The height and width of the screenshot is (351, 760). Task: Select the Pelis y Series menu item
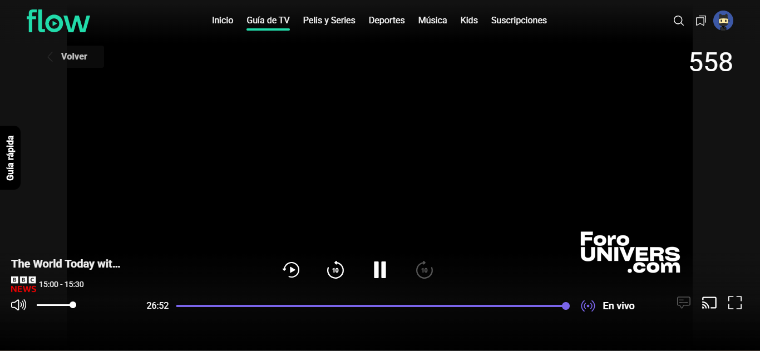click(329, 20)
